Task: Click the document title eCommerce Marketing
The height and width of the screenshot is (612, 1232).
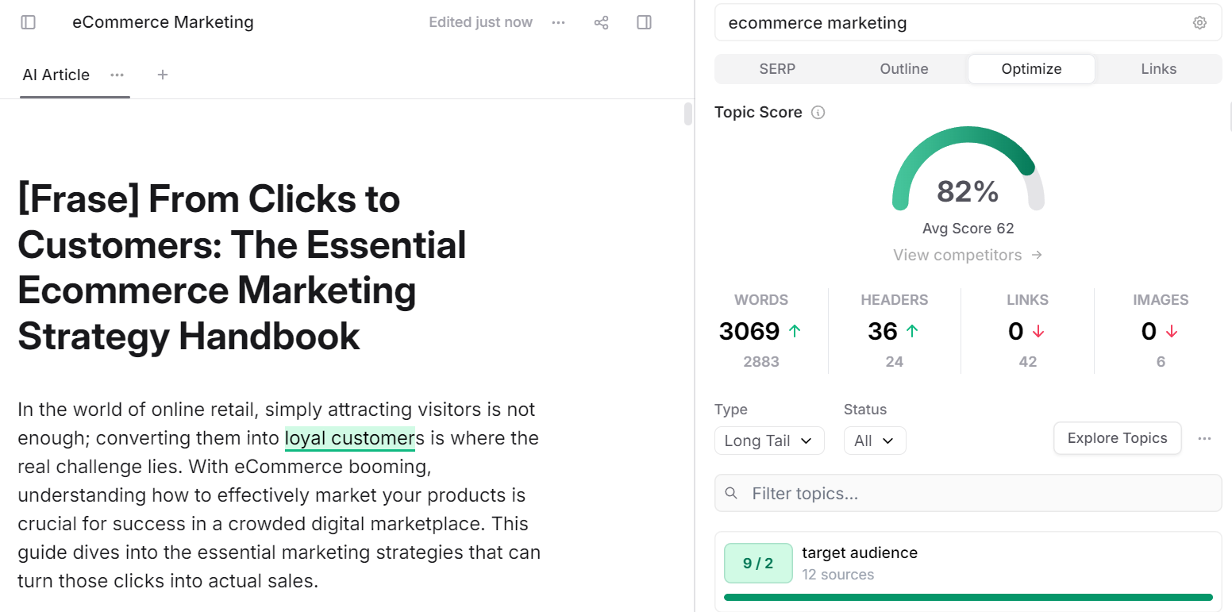Action: click(163, 22)
